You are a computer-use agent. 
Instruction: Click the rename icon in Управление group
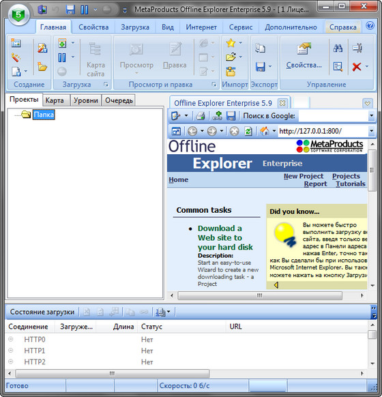[357, 48]
